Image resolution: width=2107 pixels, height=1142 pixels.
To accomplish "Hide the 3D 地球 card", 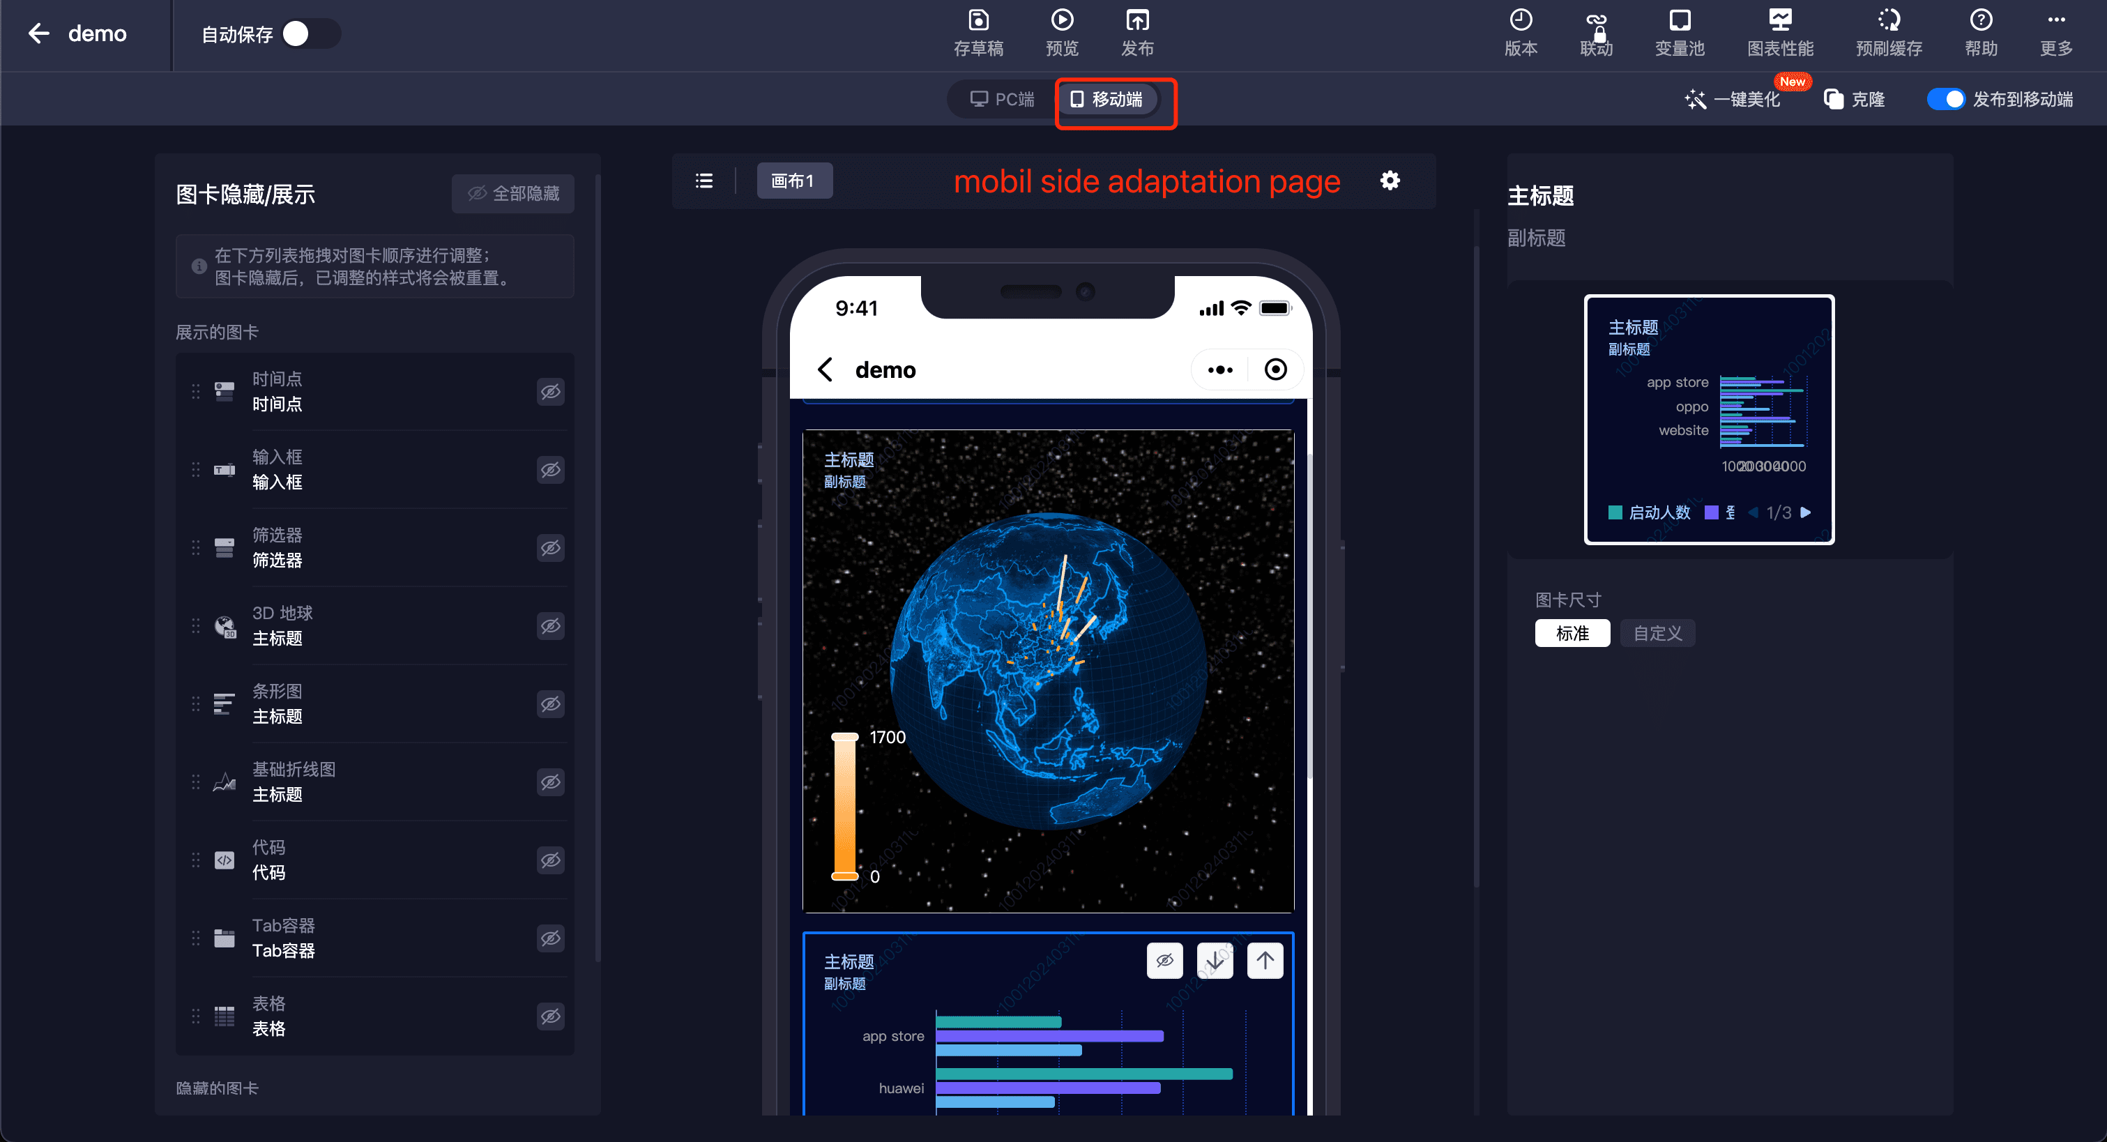I will [551, 626].
